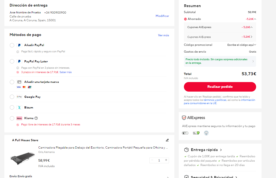Screen dimensions: 276x178
Task: Select the Añadir PayPal radio button
Action: tap(12, 45)
